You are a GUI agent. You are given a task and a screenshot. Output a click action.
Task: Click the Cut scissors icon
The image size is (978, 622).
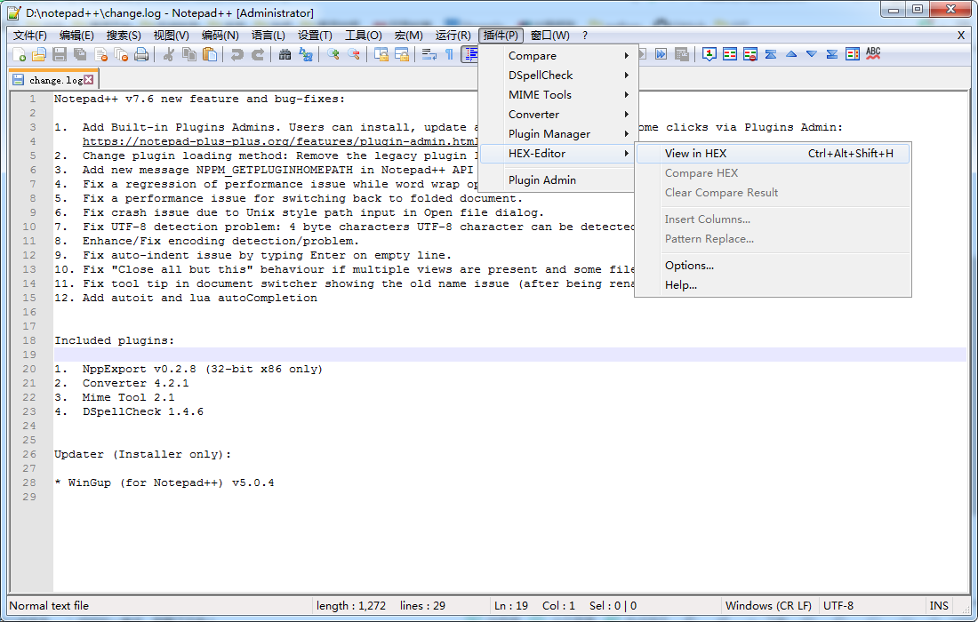click(168, 55)
